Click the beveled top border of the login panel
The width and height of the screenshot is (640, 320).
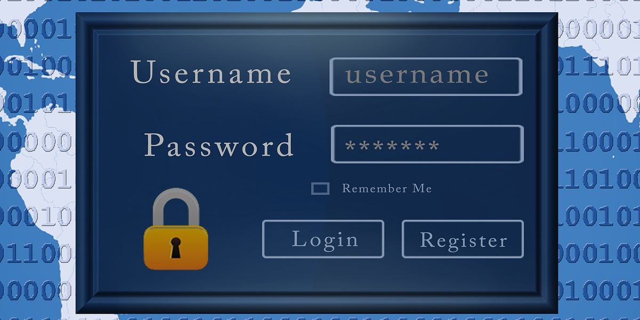coord(317,21)
